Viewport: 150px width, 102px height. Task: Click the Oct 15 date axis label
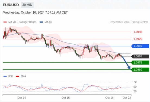(66, 98)
